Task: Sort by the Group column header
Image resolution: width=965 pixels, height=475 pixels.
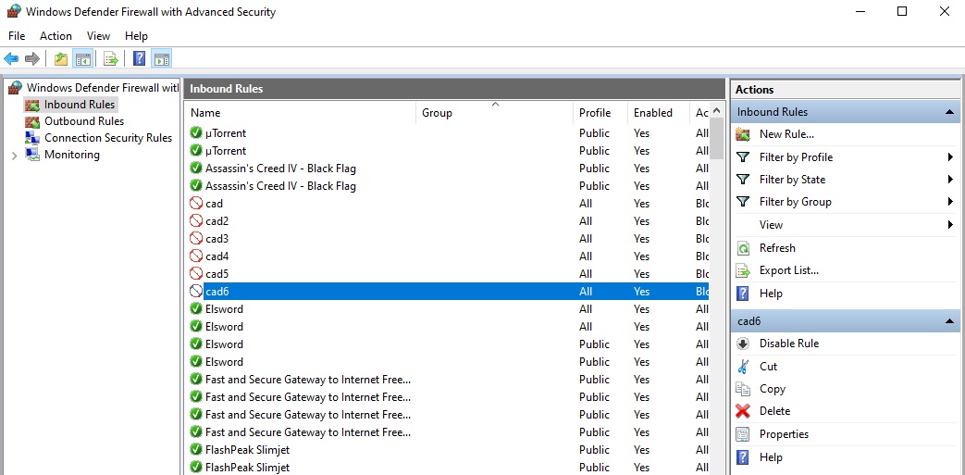Action: tap(495, 113)
